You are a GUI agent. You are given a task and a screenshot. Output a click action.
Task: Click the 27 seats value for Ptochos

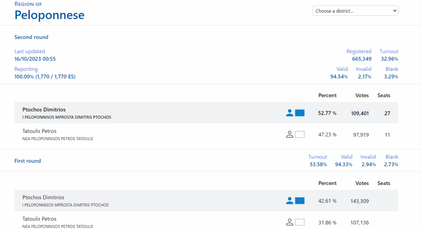[x=387, y=113]
